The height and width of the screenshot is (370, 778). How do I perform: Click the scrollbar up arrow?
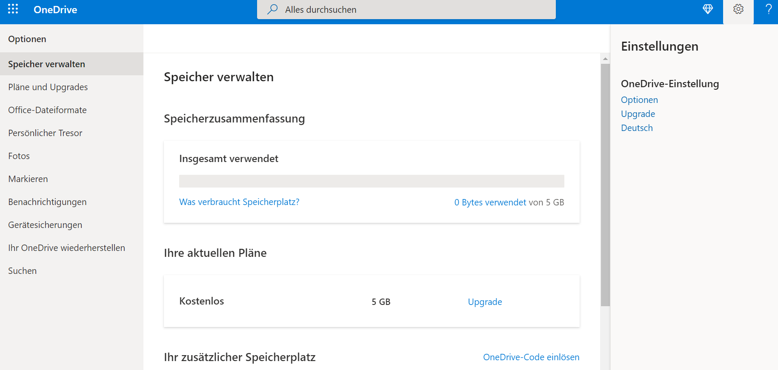[x=605, y=59]
